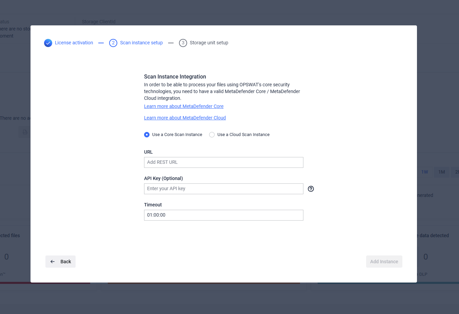Click the License activation checkmark icon

(48, 43)
